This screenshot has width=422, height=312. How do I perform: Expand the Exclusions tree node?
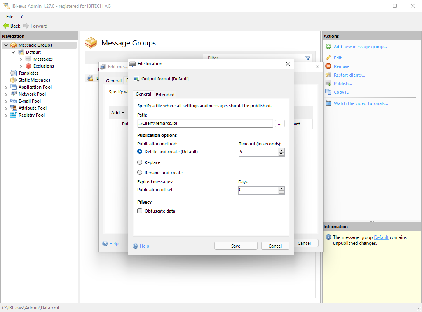(x=21, y=66)
